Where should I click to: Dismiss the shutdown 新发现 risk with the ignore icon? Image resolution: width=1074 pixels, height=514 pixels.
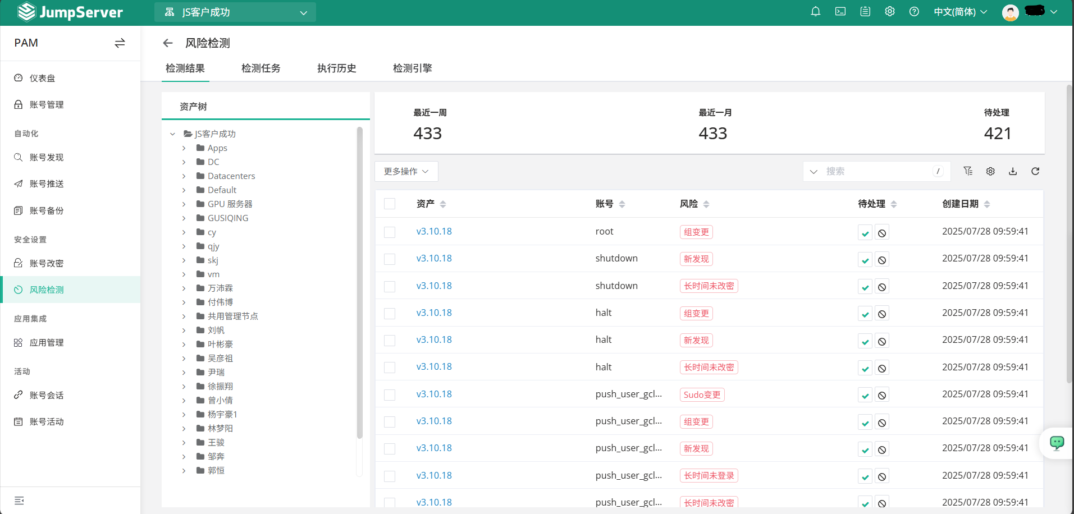coord(881,260)
